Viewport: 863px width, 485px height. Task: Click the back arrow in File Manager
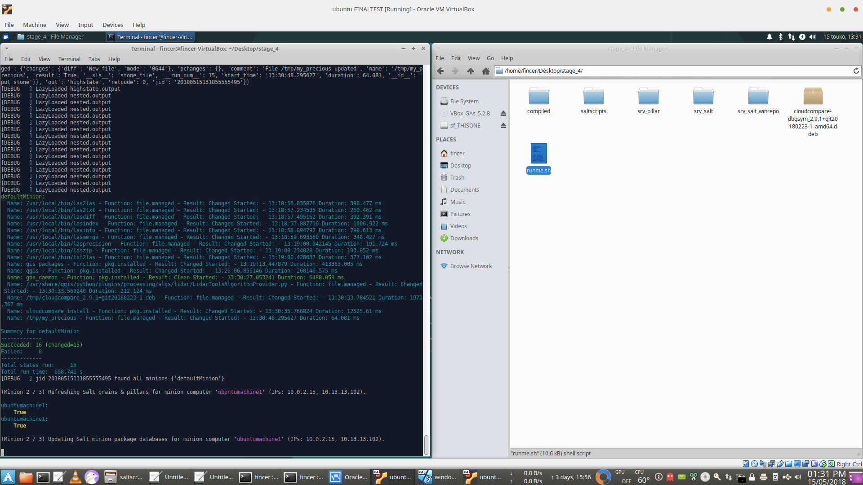click(440, 71)
